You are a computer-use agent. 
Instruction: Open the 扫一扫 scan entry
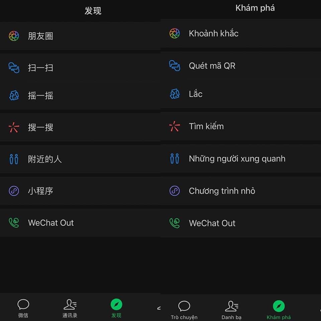pos(80,68)
